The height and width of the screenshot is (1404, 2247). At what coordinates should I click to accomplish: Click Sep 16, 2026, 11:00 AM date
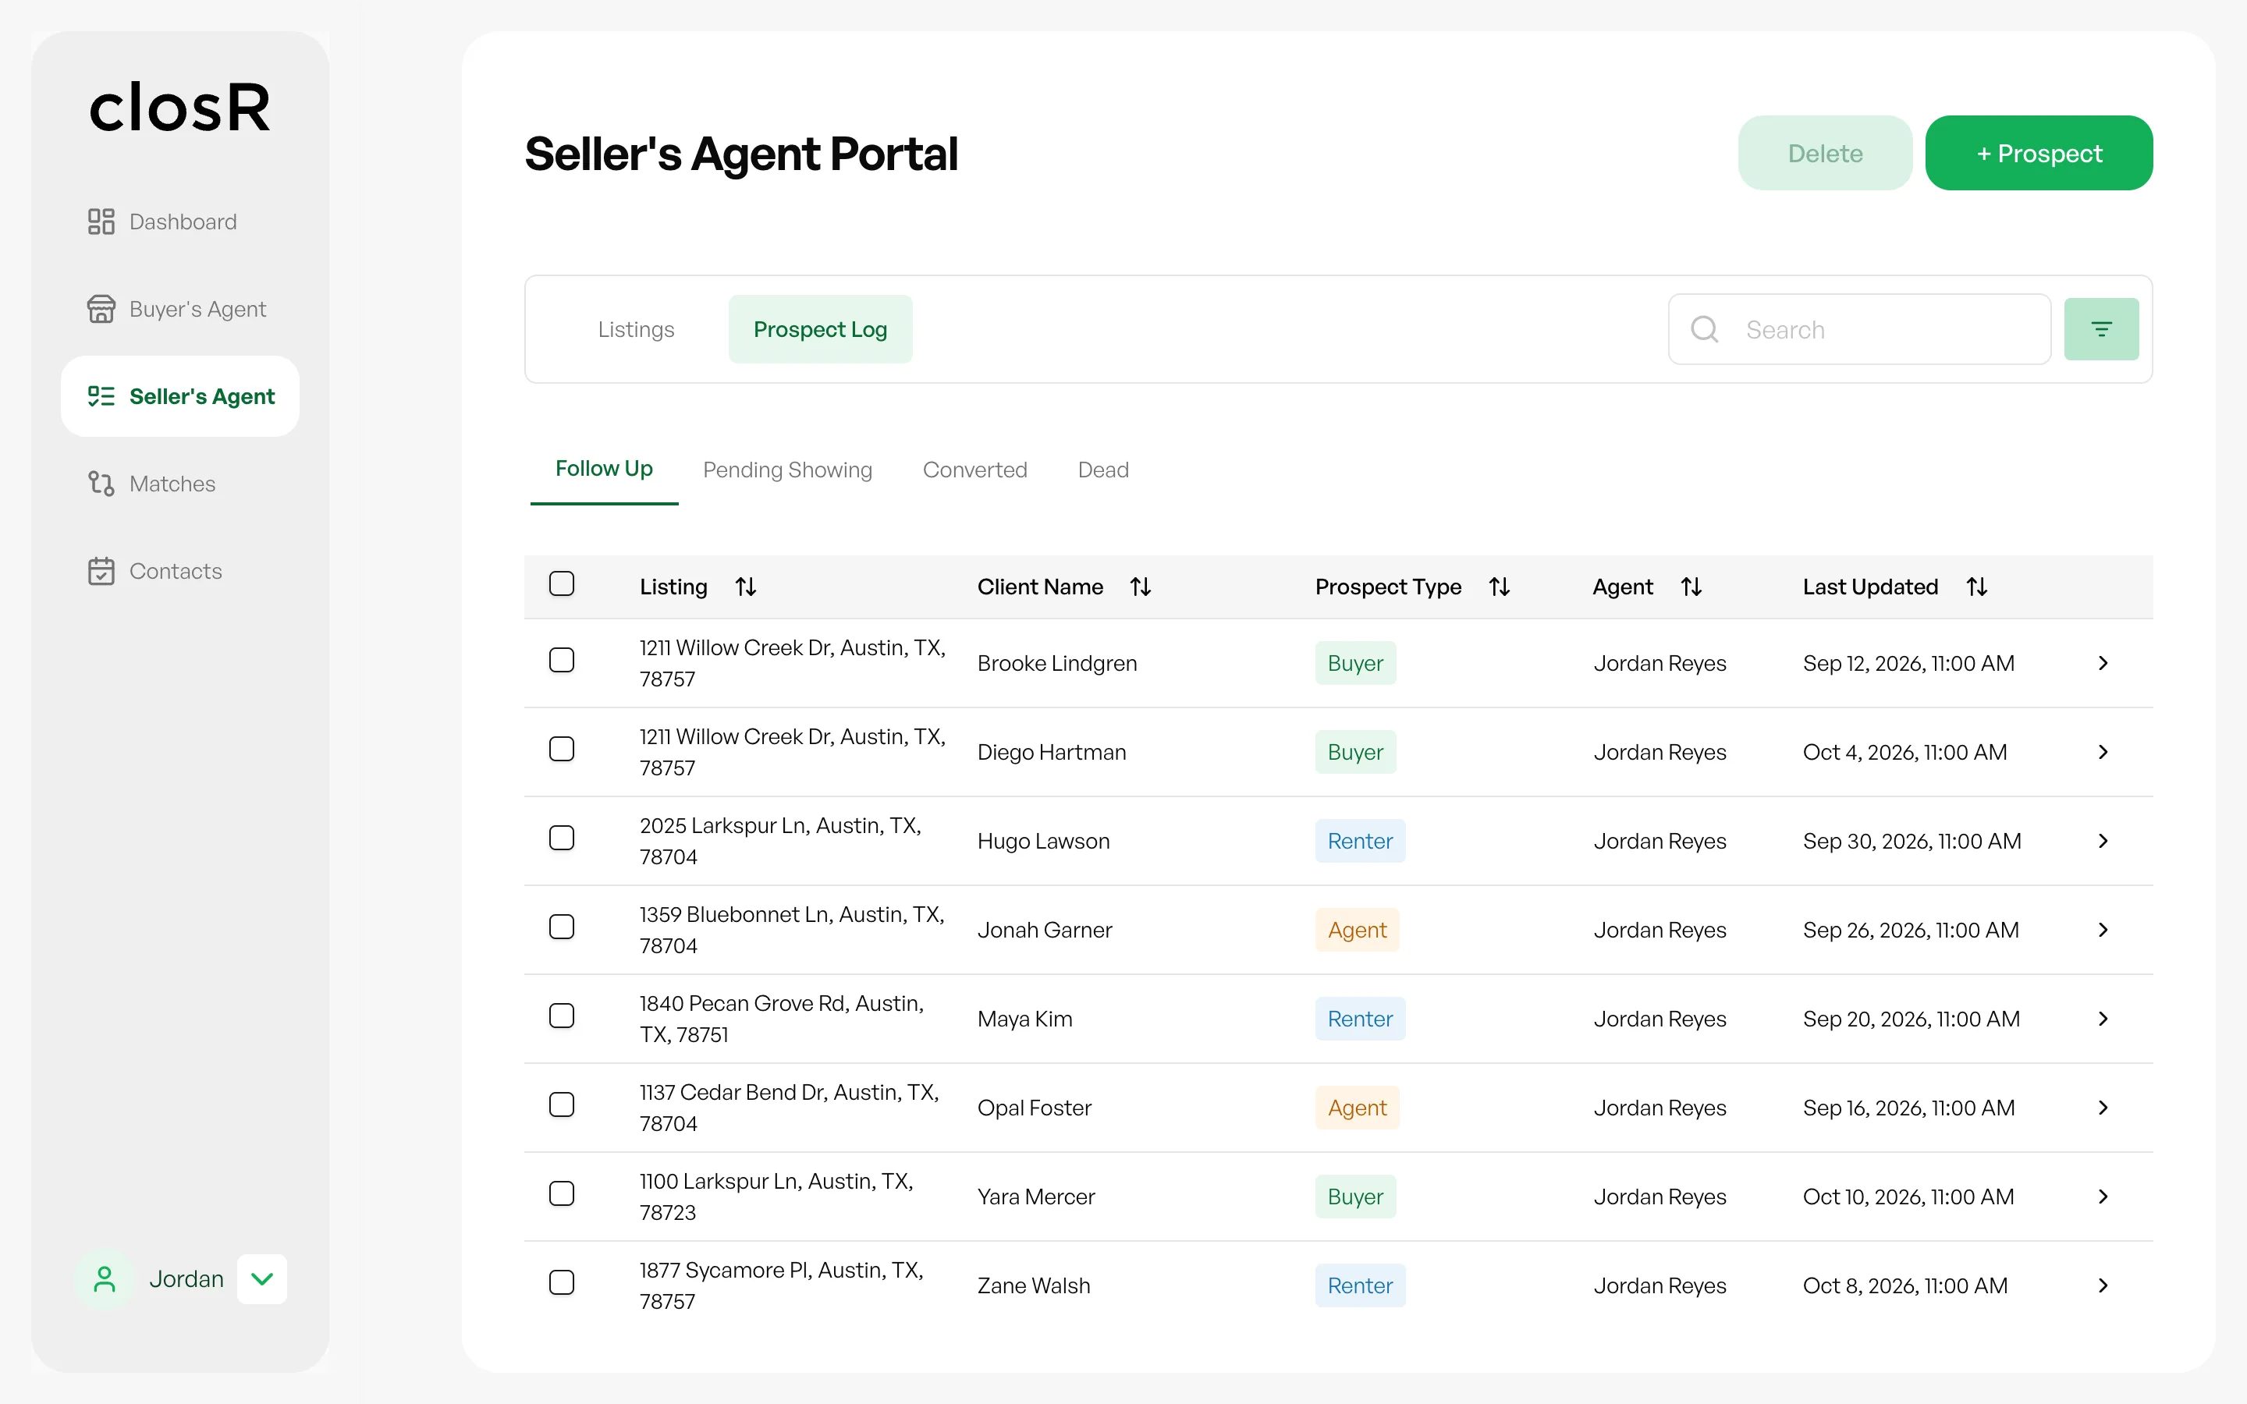point(1909,1108)
